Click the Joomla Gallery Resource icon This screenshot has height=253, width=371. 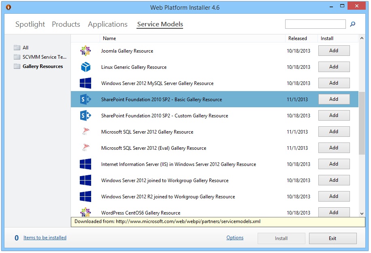click(85, 51)
